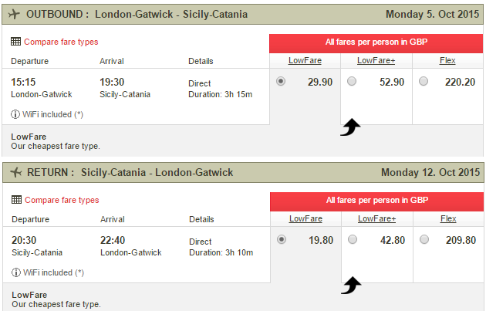Click the outbound airplane icon
The height and width of the screenshot is (311, 486).
pyautogui.click(x=14, y=14)
